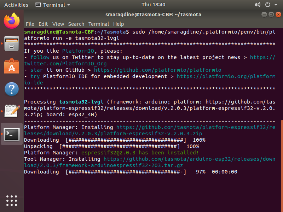Click the Unpacking 100% progress bar
The image size is (283, 212).
[x=120, y=146]
